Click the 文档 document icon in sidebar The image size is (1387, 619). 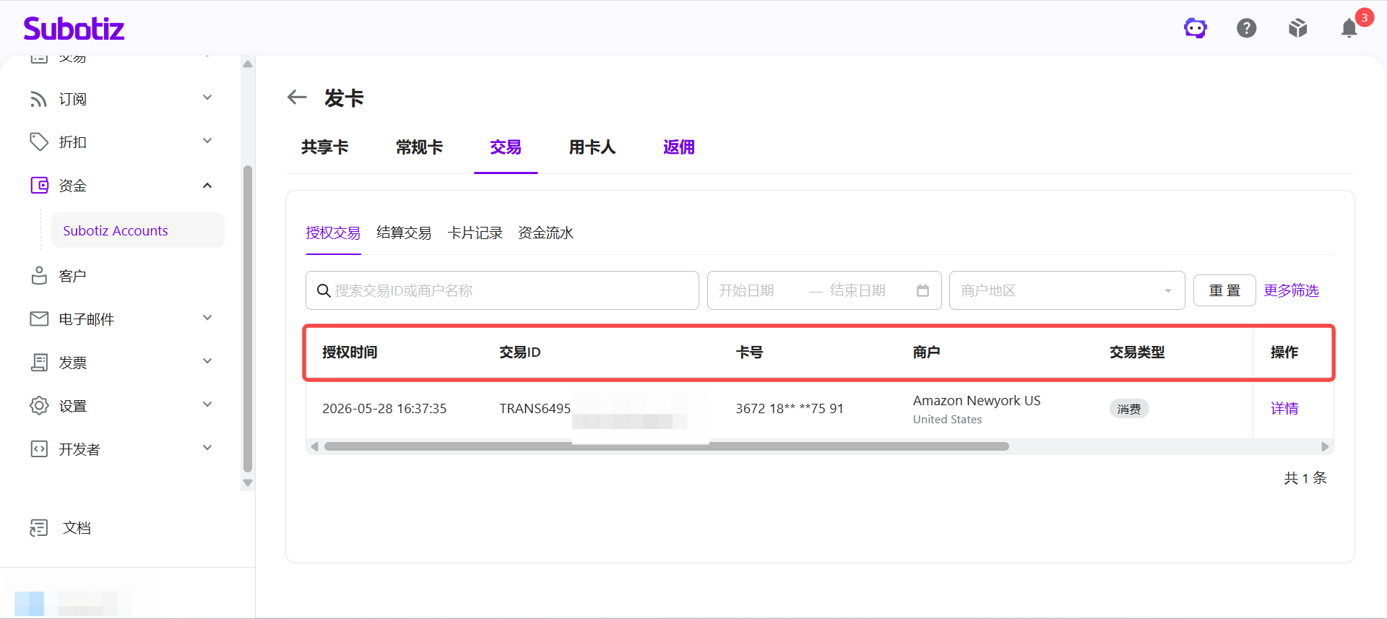39,528
